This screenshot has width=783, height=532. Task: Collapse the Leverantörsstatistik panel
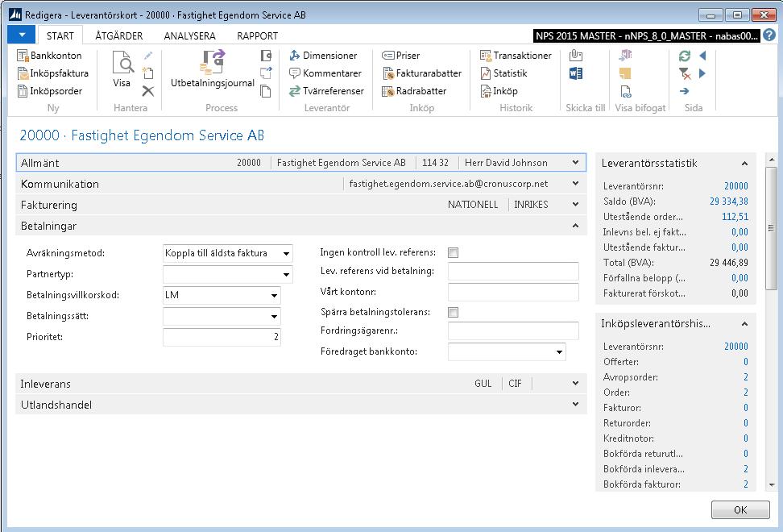pyautogui.click(x=744, y=164)
